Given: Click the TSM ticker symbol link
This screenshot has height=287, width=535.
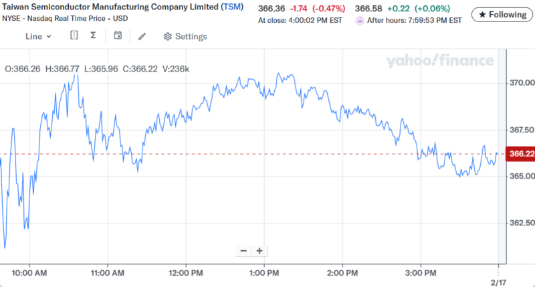Looking at the screenshot, I should [232, 7].
